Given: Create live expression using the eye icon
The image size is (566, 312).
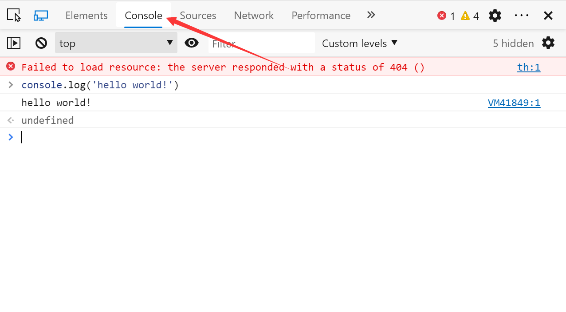Looking at the screenshot, I should (x=192, y=43).
